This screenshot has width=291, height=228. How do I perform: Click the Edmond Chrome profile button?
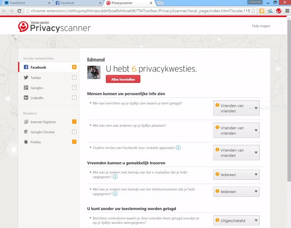(255, 2)
